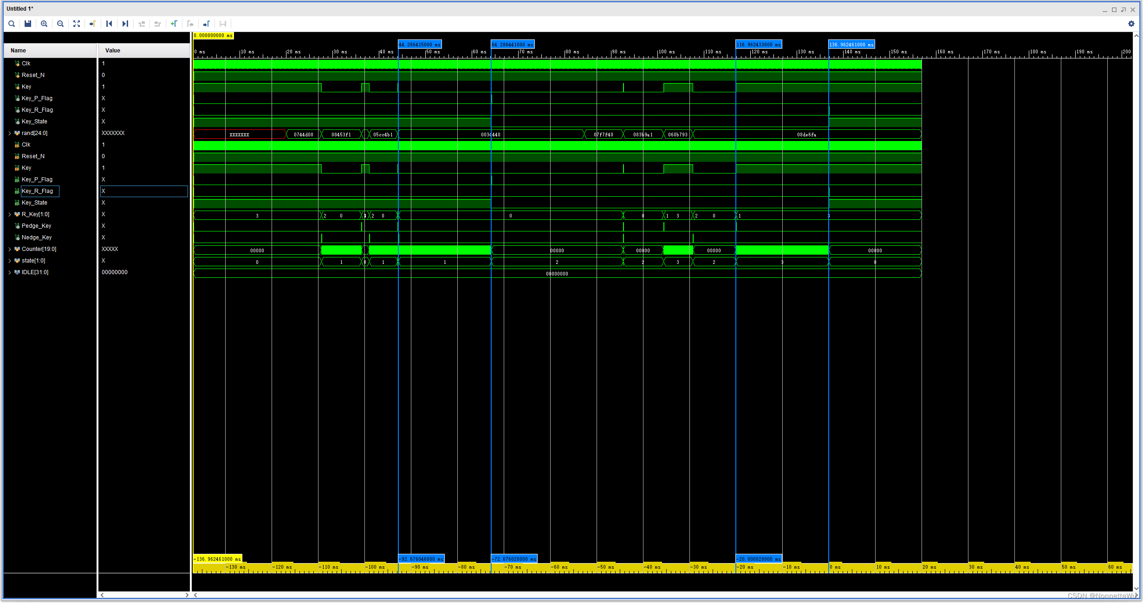Click the Add Marker icon
The image size is (1143, 603).
click(174, 24)
